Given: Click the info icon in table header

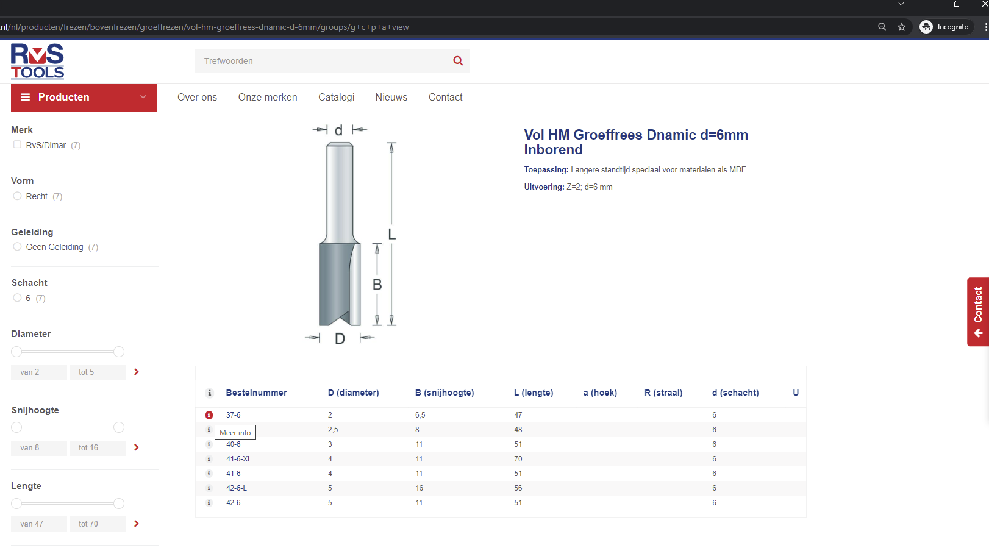Looking at the screenshot, I should [x=210, y=393].
